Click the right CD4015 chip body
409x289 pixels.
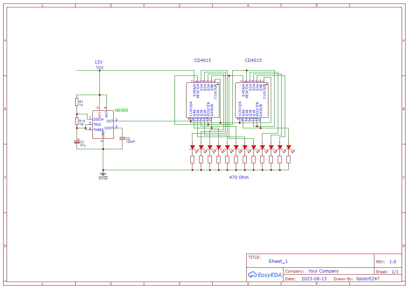tap(252, 100)
